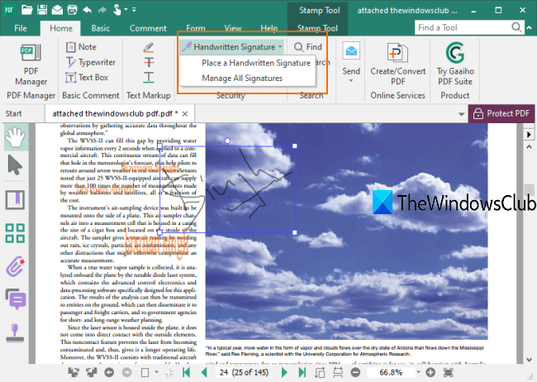Open the customize quick access toolbar menu
Viewport: 537px width, 382px height.
134,10
